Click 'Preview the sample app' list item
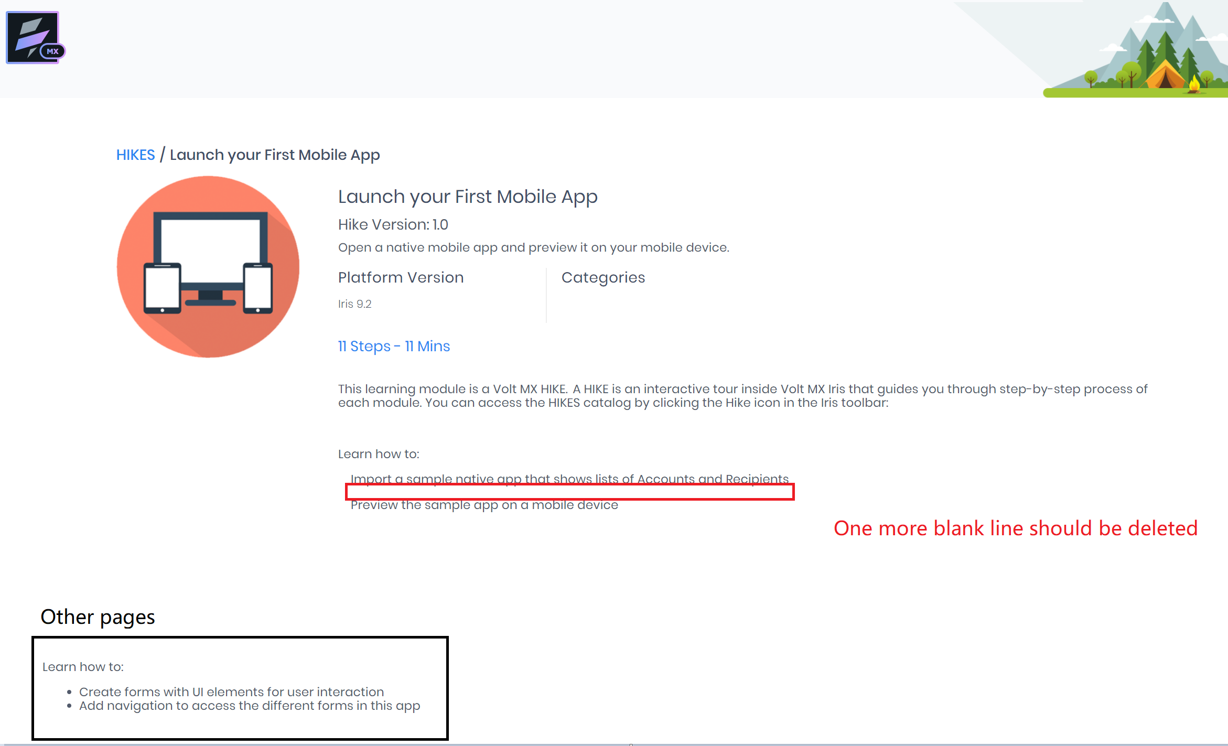This screenshot has width=1228, height=746. point(484,506)
